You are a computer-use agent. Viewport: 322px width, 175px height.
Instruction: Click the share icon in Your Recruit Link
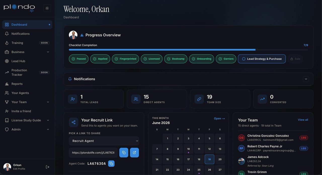pyautogui.click(x=73, y=122)
